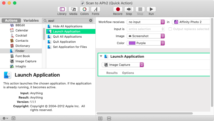Click the Launch Application workflow action title
Viewport: 214px width, 121px height.
[127, 56]
